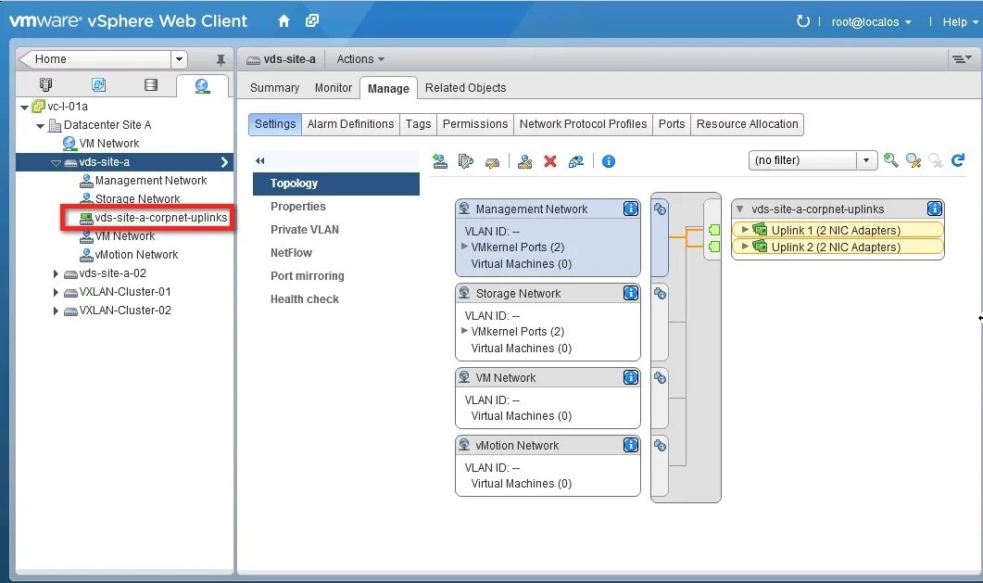This screenshot has height=583, width=983.
Task: Select NetFlow settings entry
Action: [336, 253]
